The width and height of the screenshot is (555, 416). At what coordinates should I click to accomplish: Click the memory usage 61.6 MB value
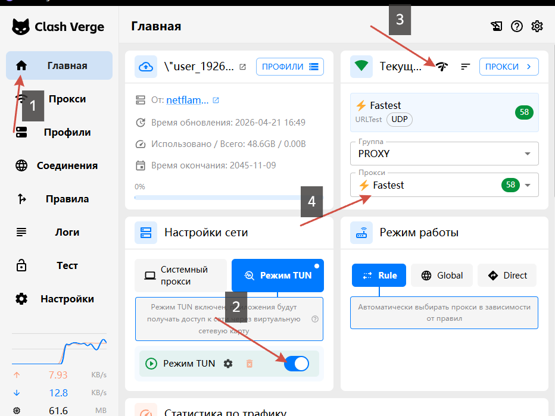(x=58, y=411)
